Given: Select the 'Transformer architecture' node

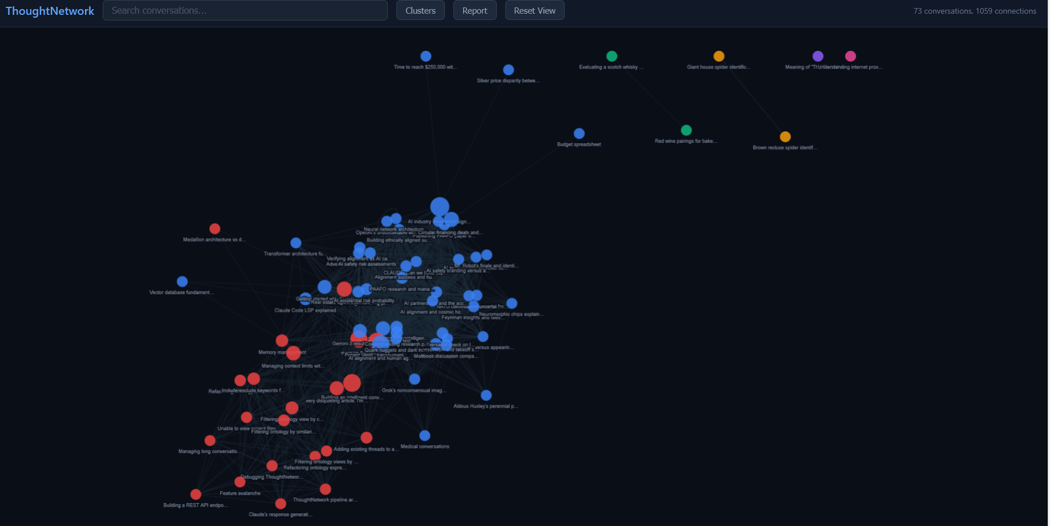Looking at the screenshot, I should (296, 243).
